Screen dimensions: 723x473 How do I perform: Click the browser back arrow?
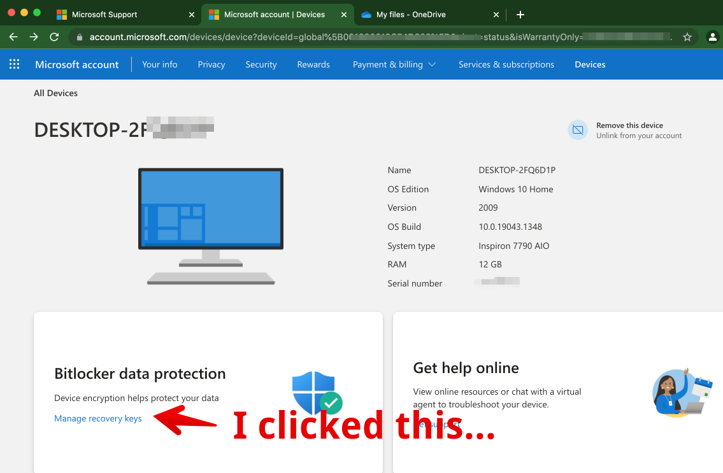(x=13, y=37)
